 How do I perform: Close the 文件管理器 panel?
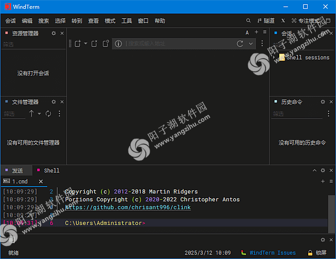62,102
